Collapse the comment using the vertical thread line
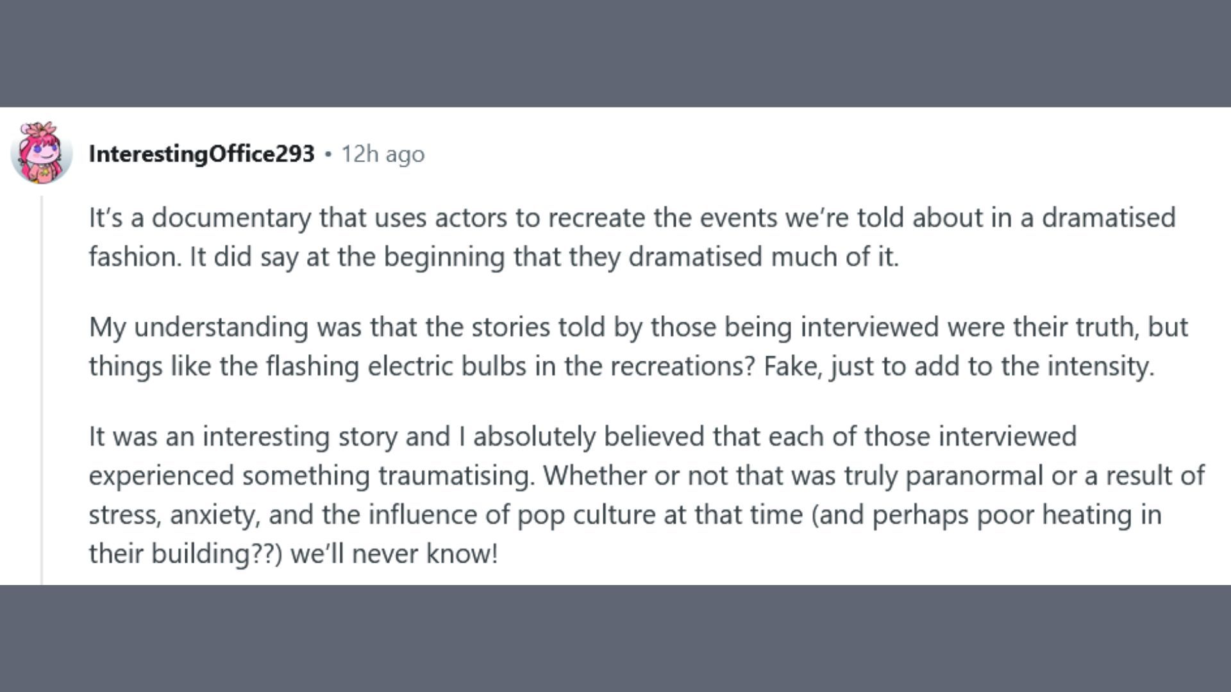1231x692 pixels. coord(42,391)
